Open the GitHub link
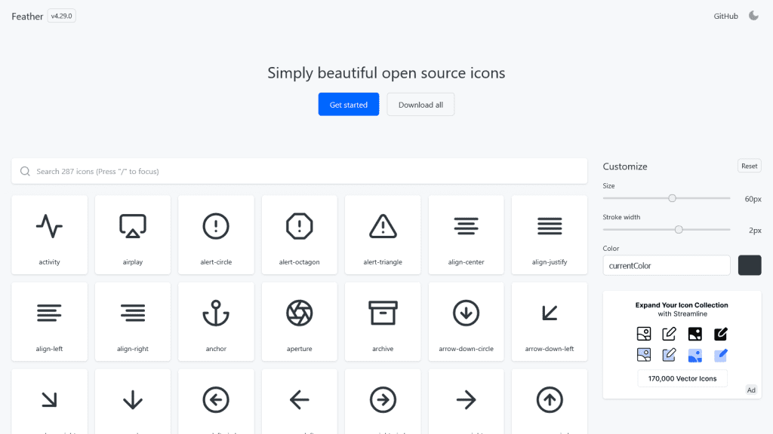773x434 pixels. tap(726, 15)
